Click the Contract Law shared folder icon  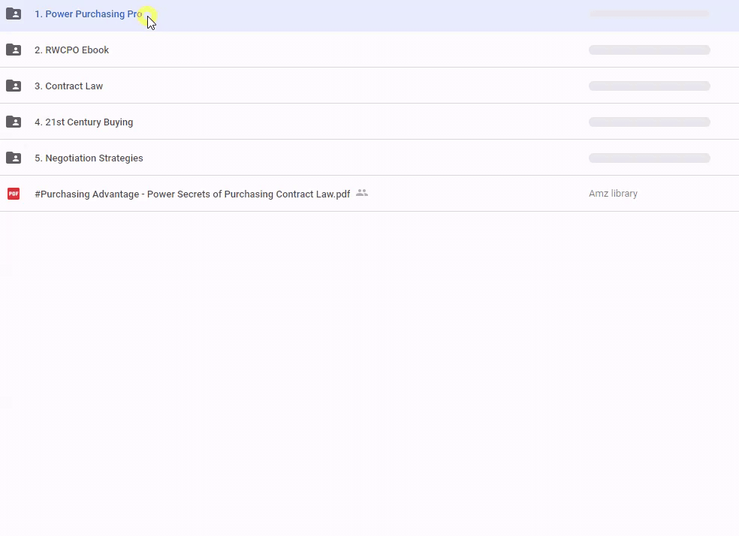[x=14, y=86]
